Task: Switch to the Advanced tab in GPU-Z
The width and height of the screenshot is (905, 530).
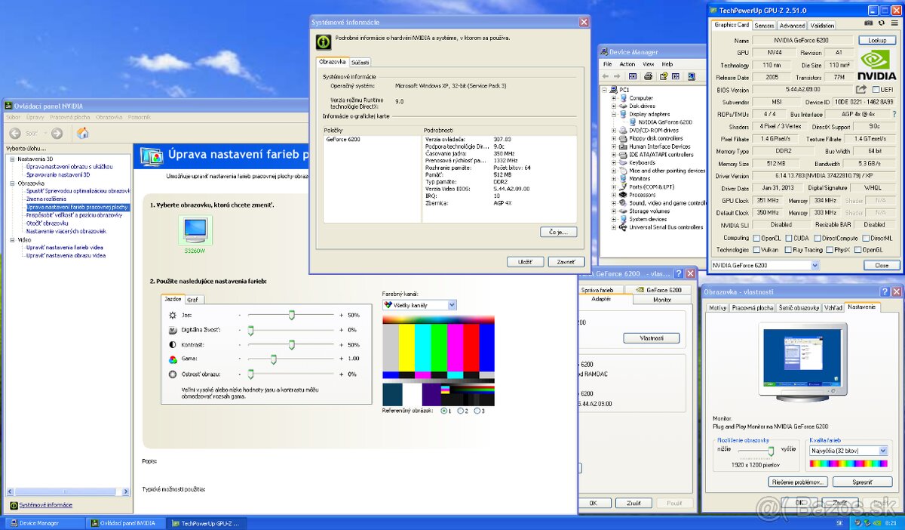Action: click(792, 26)
